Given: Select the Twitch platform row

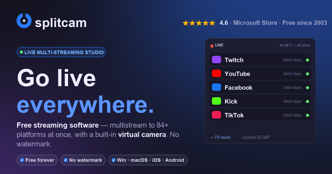Looking at the screenshot, I should tap(260, 60).
